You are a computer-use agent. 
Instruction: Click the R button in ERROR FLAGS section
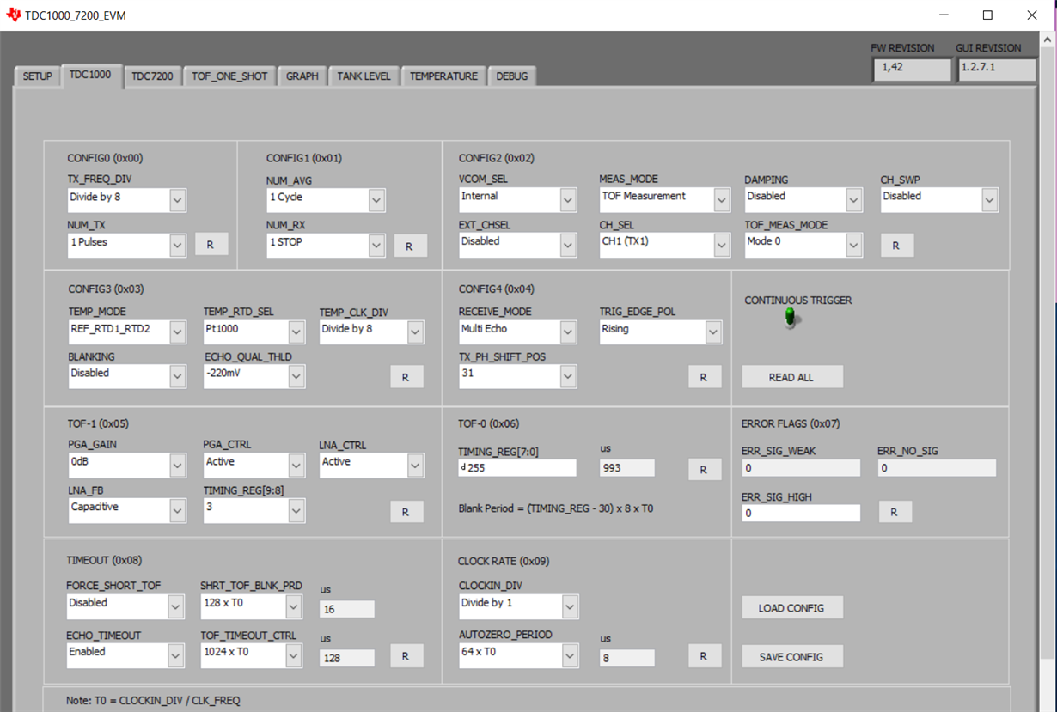tap(895, 512)
